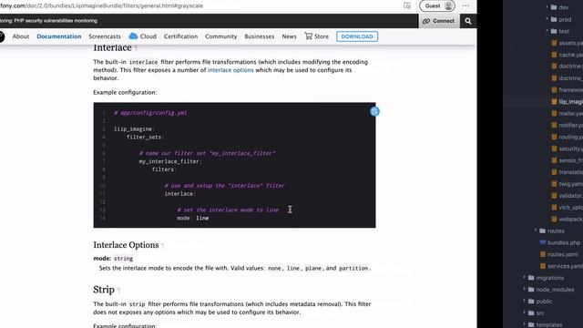Click the Cloud link text

pyautogui.click(x=148, y=36)
